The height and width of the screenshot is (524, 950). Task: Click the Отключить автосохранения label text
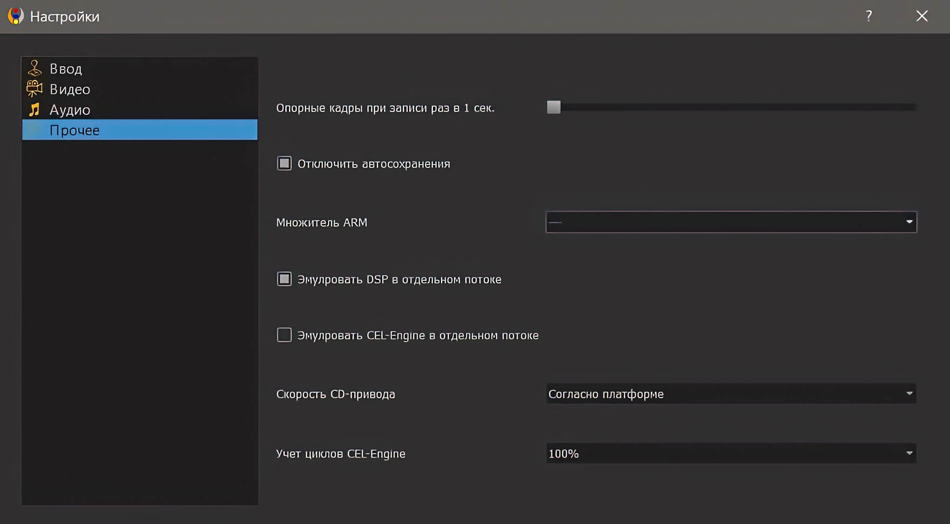373,164
